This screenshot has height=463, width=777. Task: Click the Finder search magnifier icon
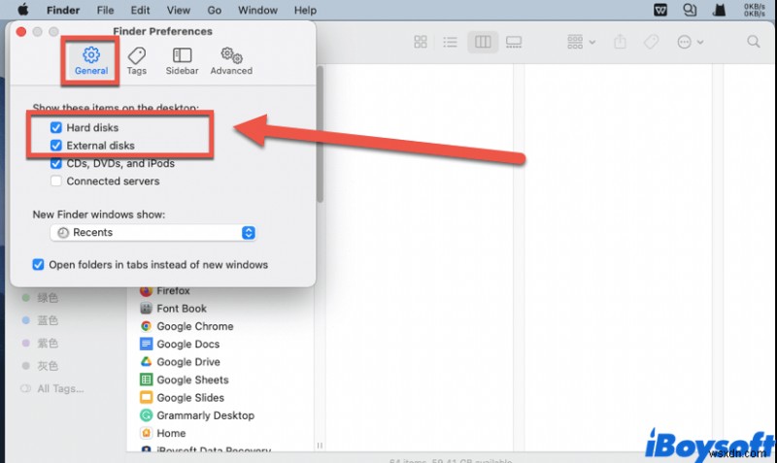click(754, 42)
